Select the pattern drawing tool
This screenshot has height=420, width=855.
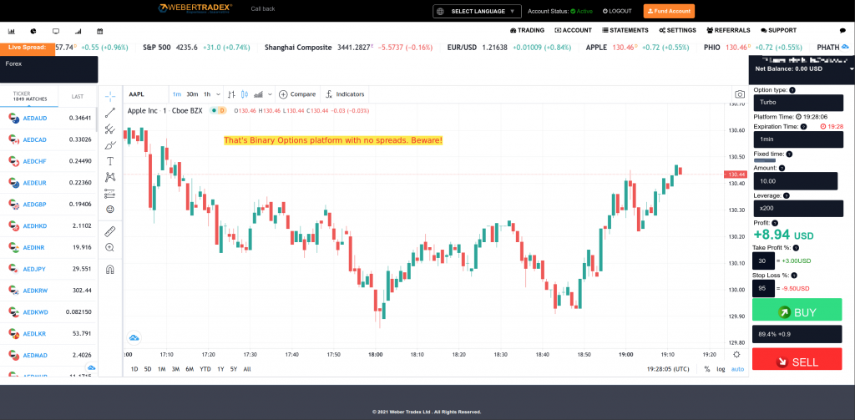coord(110,177)
